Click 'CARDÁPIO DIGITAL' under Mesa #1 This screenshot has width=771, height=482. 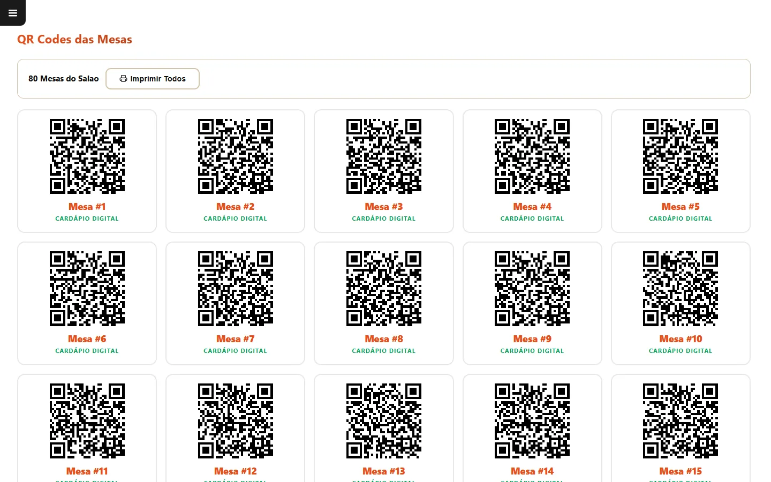point(87,219)
